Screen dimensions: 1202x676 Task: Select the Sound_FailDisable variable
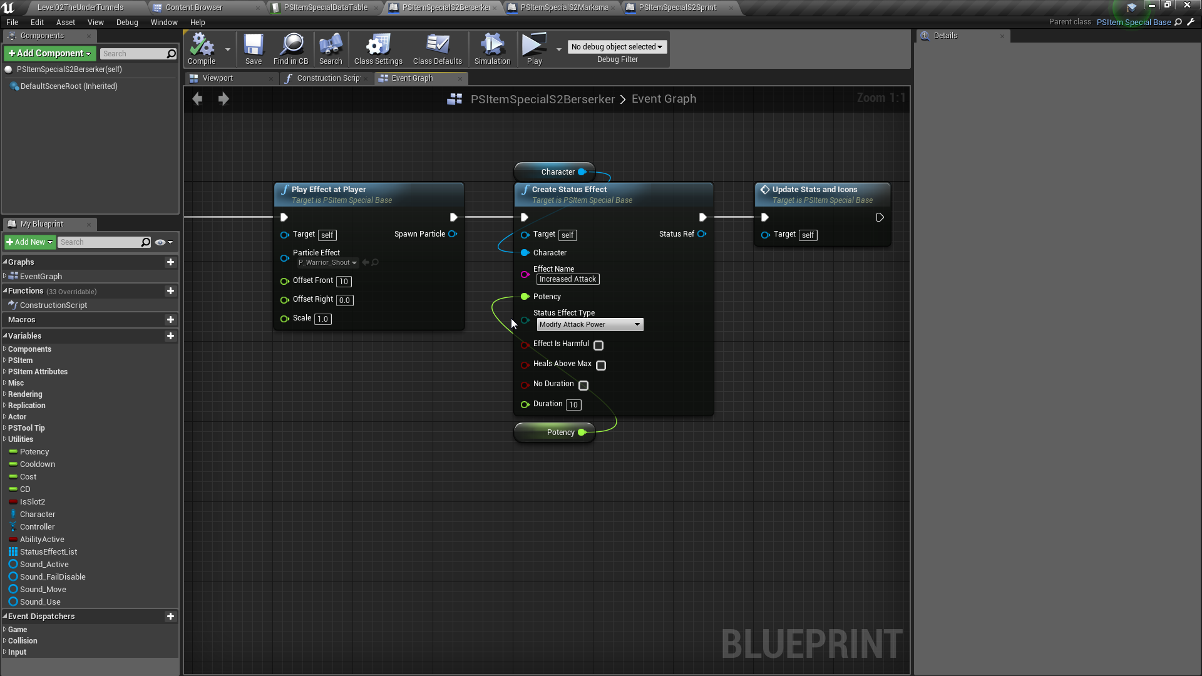coord(53,577)
